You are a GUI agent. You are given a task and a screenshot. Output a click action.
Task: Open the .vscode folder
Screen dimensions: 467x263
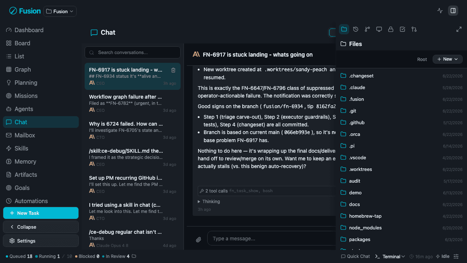(x=401, y=157)
